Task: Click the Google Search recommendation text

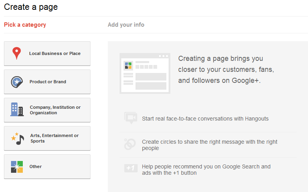Action: pyautogui.click(x=206, y=170)
